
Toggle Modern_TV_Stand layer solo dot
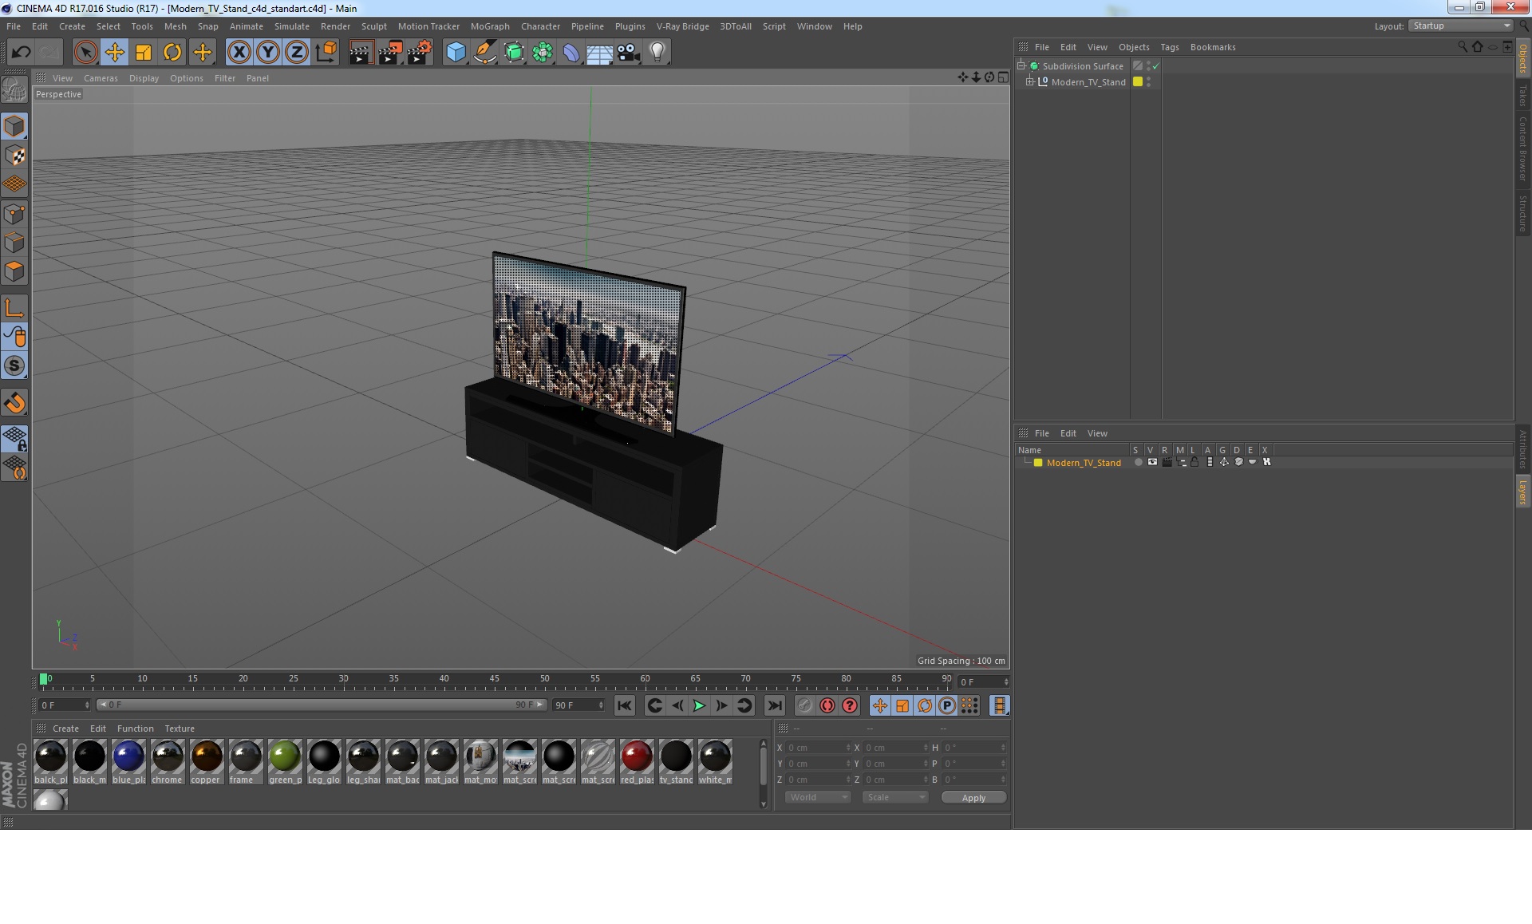pyautogui.click(x=1138, y=462)
